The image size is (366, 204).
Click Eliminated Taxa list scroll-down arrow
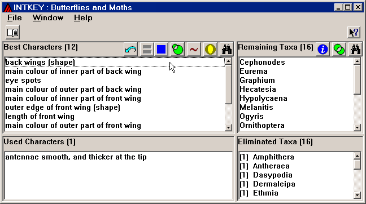tap(357, 195)
